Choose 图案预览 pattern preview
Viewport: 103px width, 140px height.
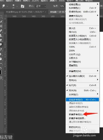click(82, 66)
